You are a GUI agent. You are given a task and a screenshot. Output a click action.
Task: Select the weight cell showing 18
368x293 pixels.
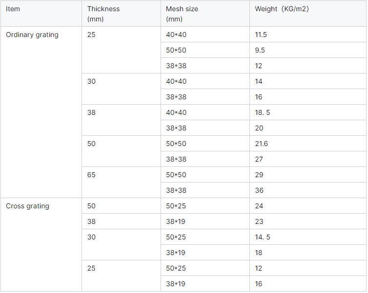tap(258, 253)
